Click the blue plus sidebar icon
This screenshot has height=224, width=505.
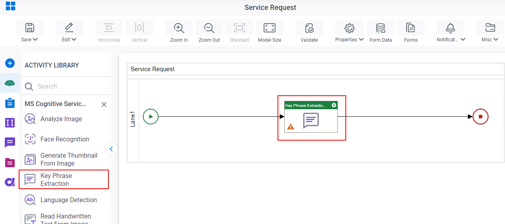(x=10, y=63)
